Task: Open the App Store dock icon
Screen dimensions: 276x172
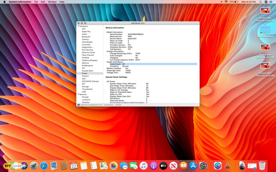Action: [x=193, y=166]
